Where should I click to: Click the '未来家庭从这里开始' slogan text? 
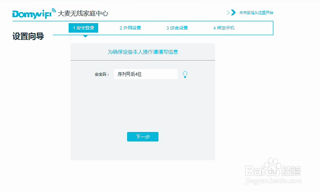256,13
